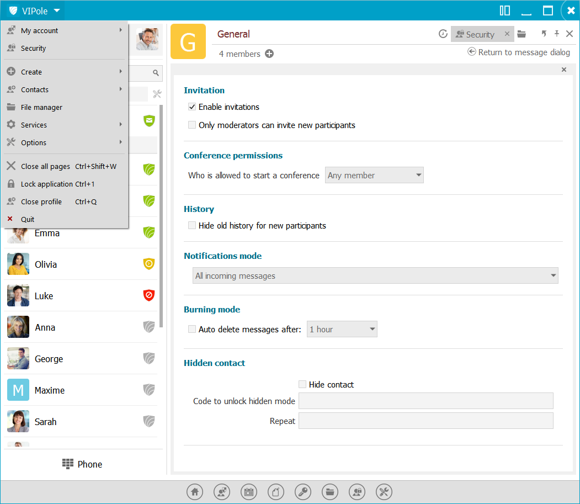Viewport: 580px width, 504px height.
Task: Open the VIPole main menu dropdown arrow
Action: [x=57, y=10]
